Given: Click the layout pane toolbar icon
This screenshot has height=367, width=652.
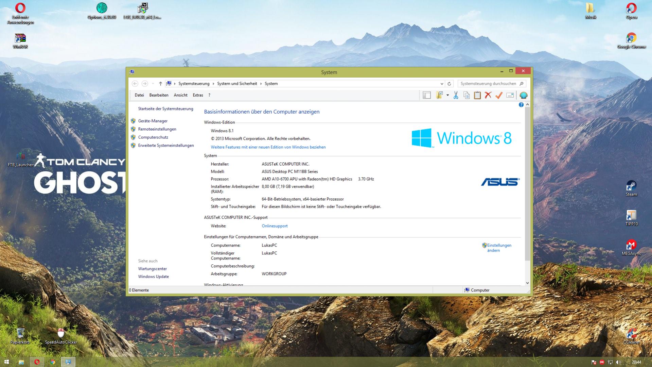Looking at the screenshot, I should tap(427, 95).
